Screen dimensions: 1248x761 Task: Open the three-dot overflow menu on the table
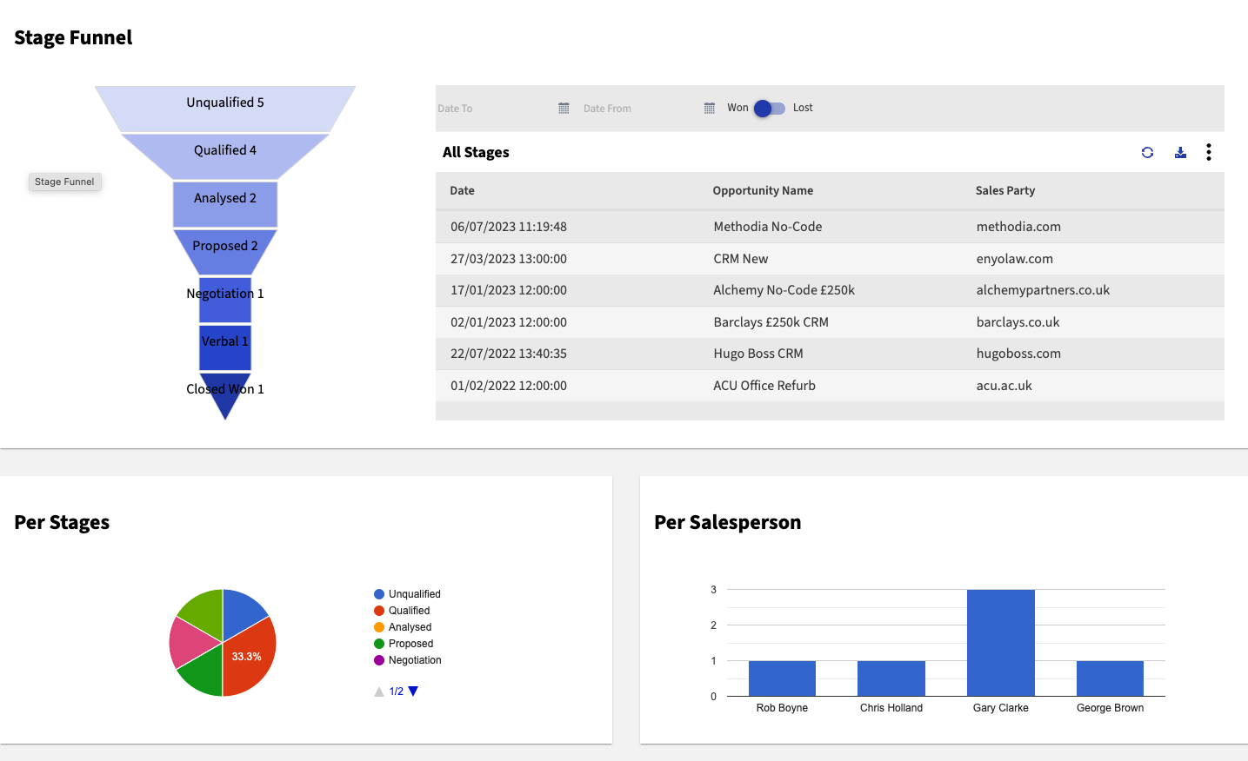[x=1209, y=152]
